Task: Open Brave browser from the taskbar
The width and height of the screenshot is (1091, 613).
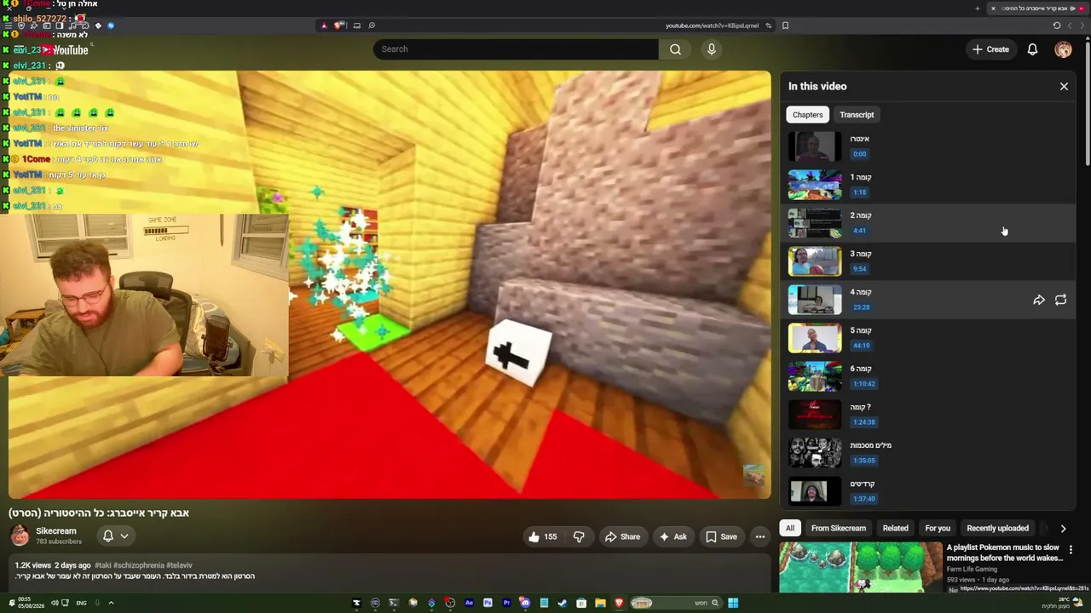Action: click(619, 604)
